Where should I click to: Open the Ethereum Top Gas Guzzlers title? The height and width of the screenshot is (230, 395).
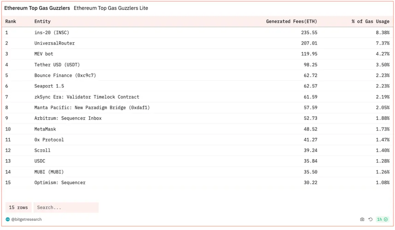click(x=37, y=8)
